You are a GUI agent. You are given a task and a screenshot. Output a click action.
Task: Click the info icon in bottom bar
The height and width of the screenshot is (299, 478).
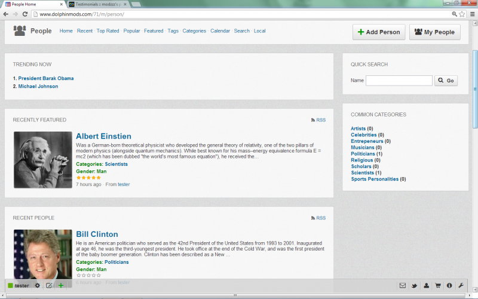pyautogui.click(x=449, y=286)
